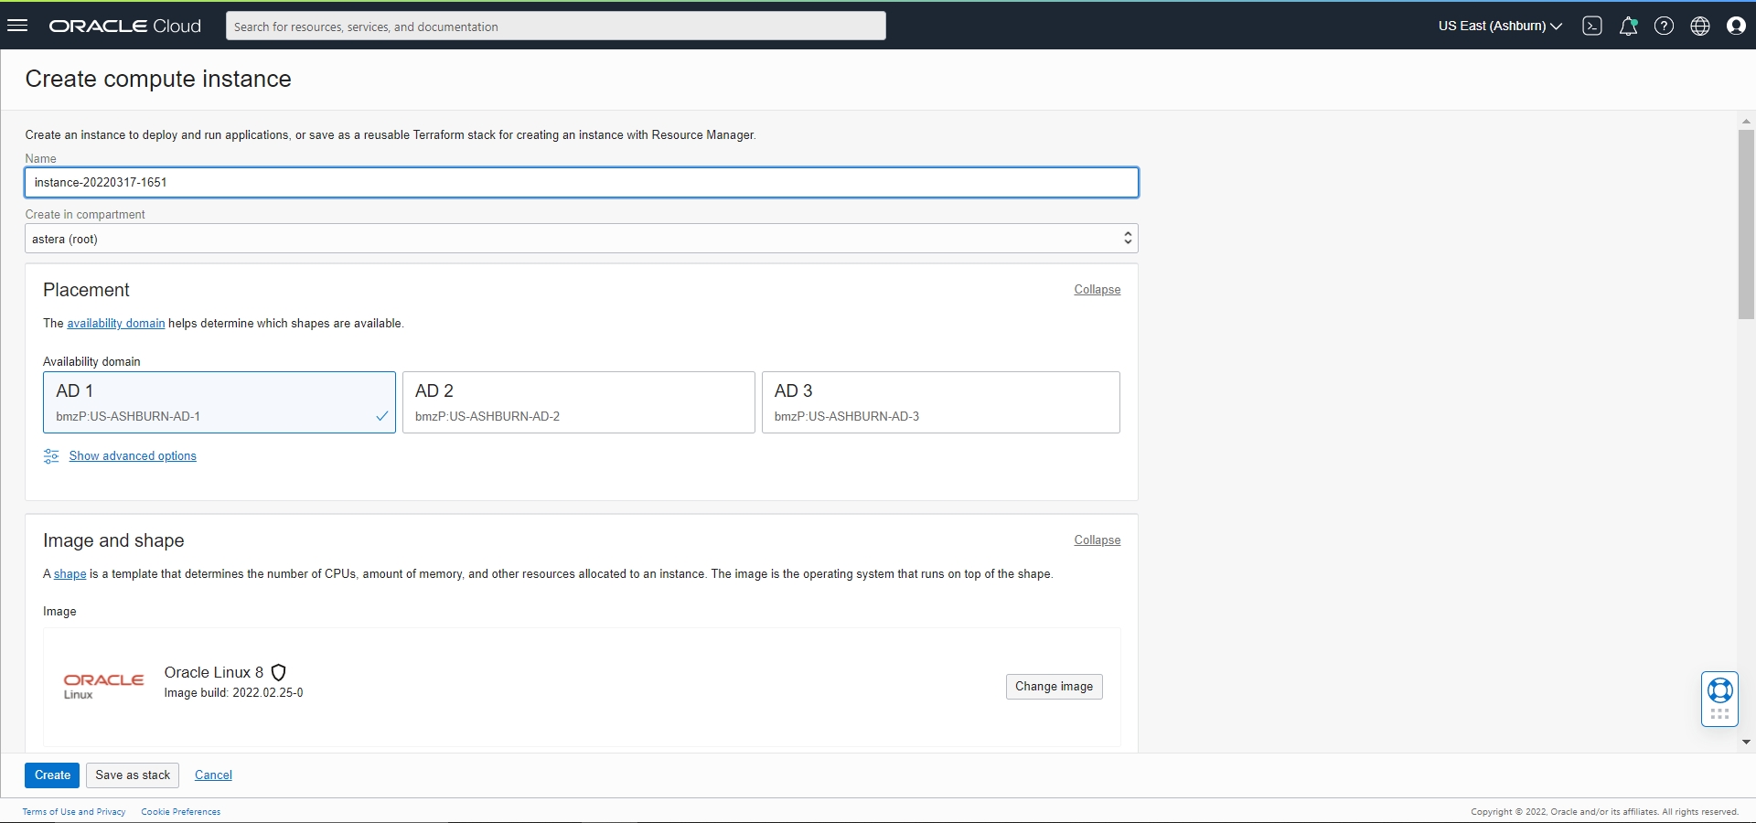The height and width of the screenshot is (823, 1756).
Task: Select availability domain AD 2
Action: tap(579, 402)
